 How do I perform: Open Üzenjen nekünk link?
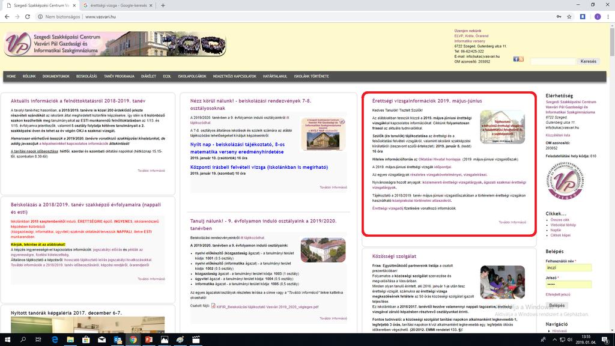[x=467, y=31]
